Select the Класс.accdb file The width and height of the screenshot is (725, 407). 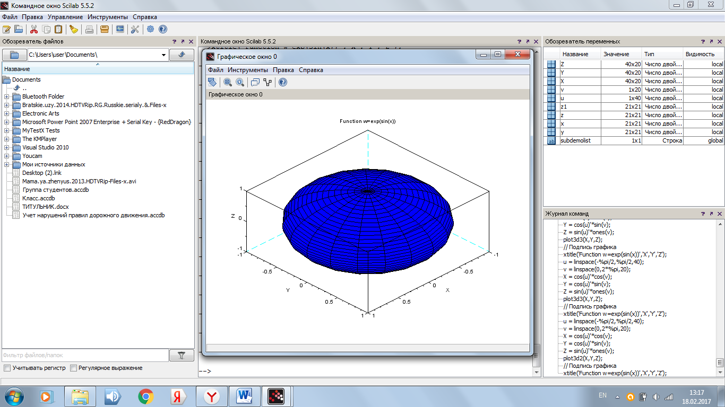[38, 198]
